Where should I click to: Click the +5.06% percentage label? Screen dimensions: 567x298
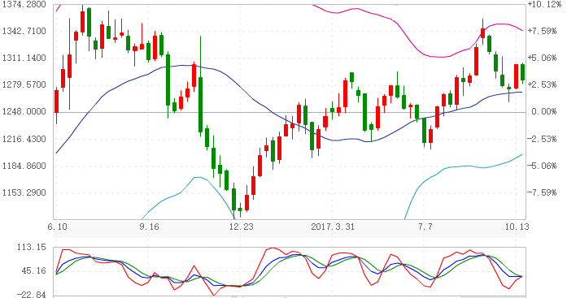(542, 58)
